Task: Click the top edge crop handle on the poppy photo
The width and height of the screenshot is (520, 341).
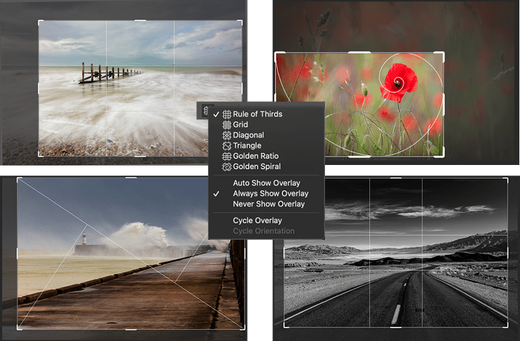Action: click(359, 53)
